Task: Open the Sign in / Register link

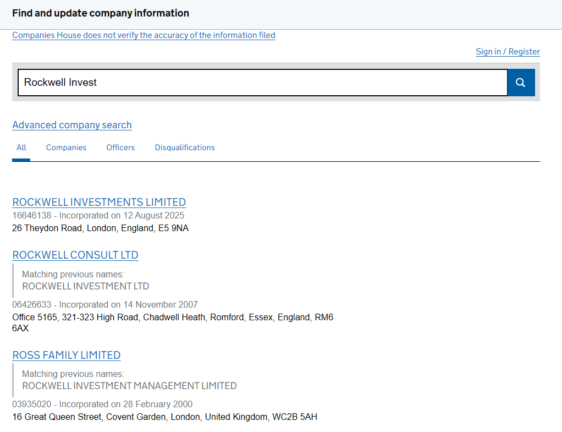Action: 507,52
